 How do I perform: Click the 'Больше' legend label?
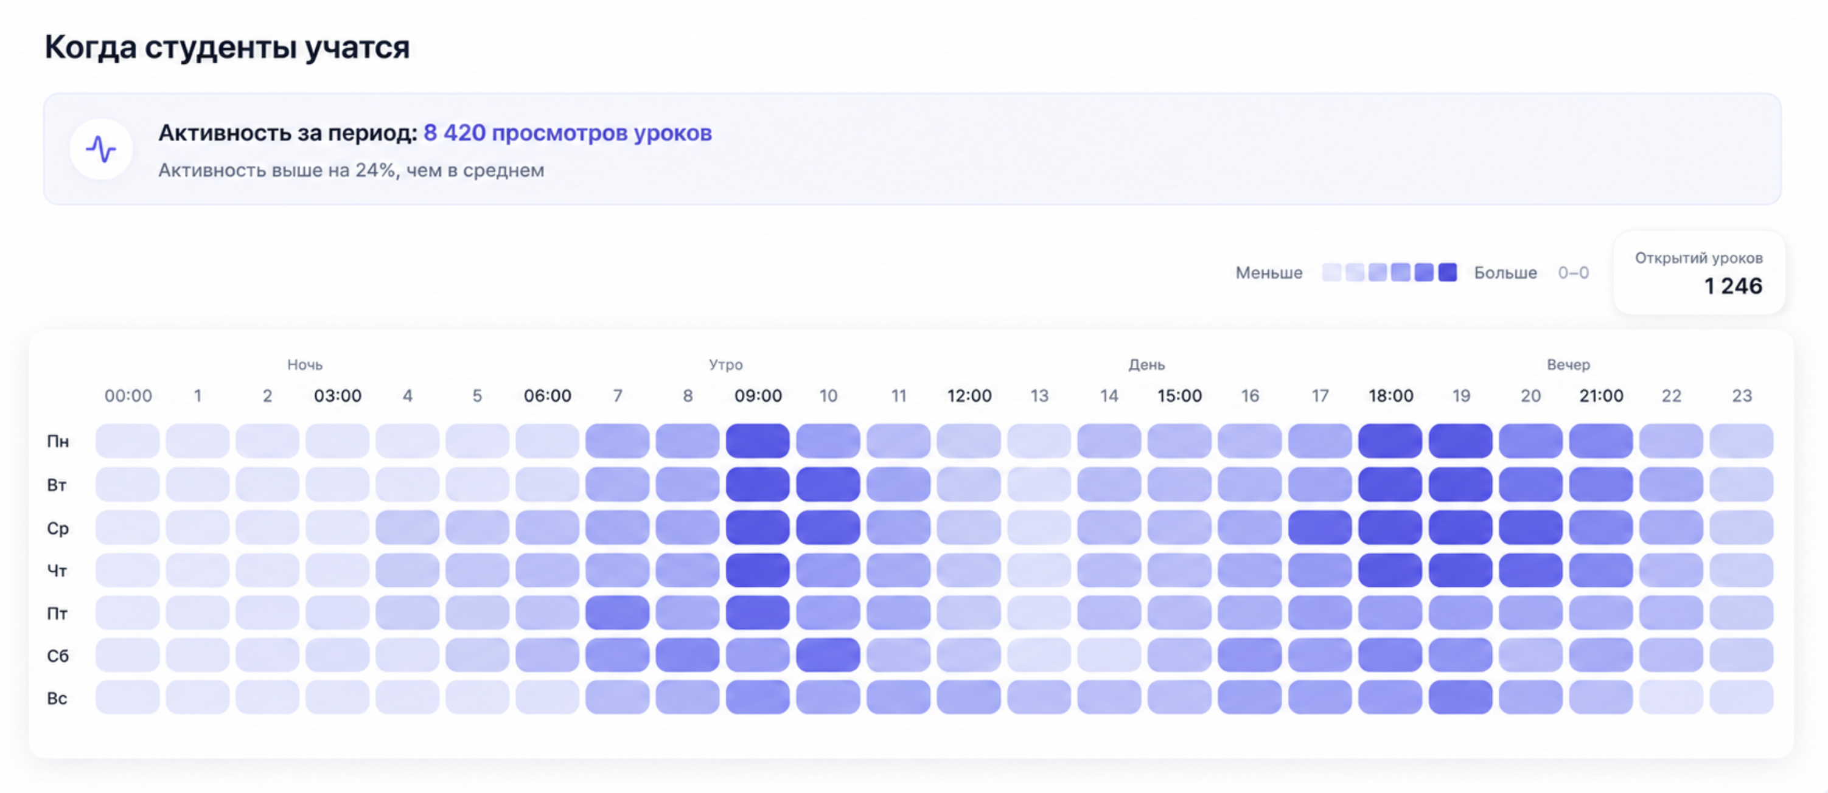tap(1505, 273)
